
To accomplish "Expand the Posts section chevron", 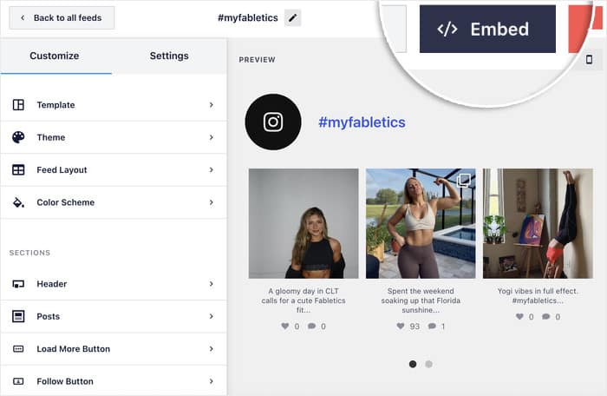I will (x=212, y=316).
